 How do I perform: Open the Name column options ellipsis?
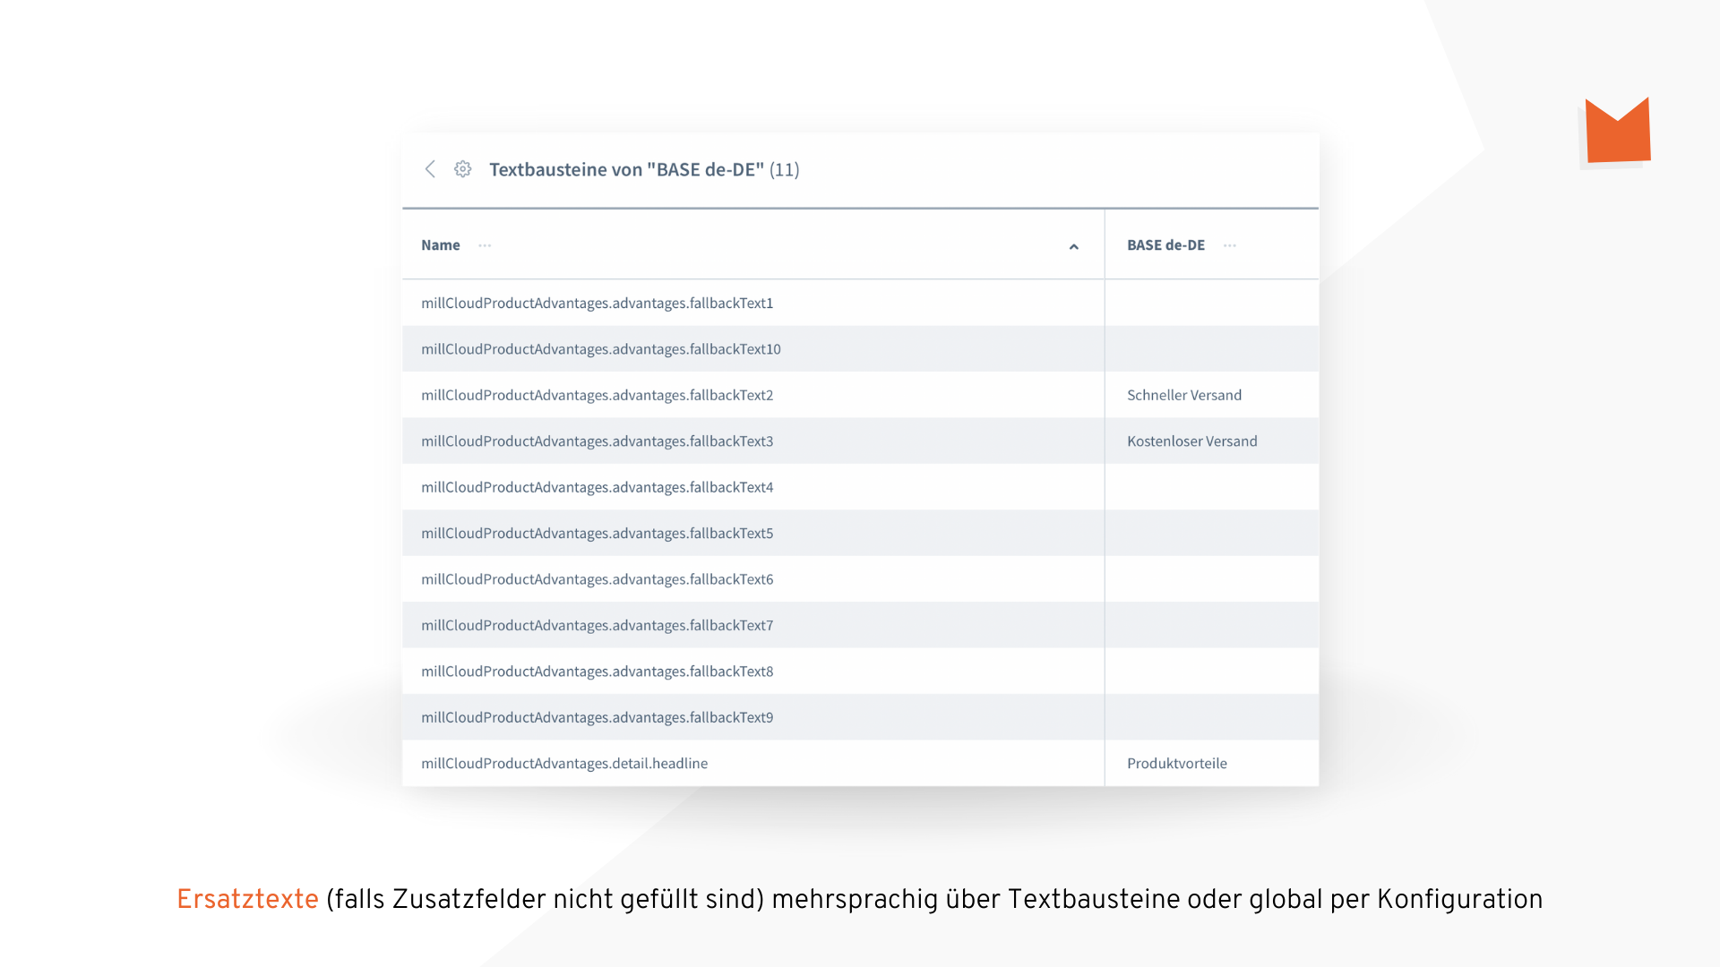[x=485, y=245]
